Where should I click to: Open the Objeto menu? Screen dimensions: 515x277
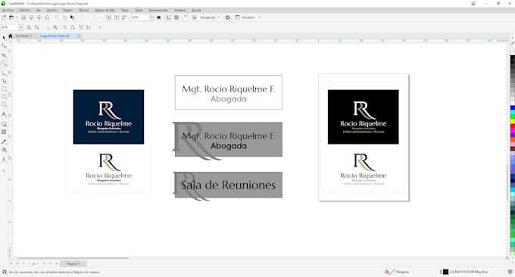tap(67, 10)
